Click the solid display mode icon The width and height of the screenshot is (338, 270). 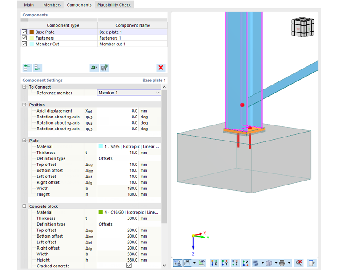pos(256,263)
